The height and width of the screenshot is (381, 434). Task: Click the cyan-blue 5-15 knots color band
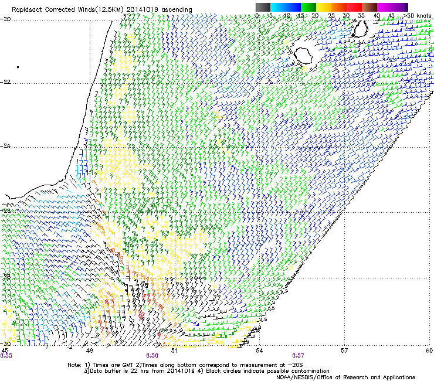pos(286,7)
